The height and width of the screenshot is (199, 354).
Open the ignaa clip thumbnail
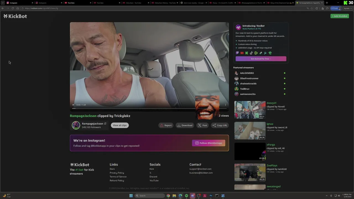(x=250, y=130)
